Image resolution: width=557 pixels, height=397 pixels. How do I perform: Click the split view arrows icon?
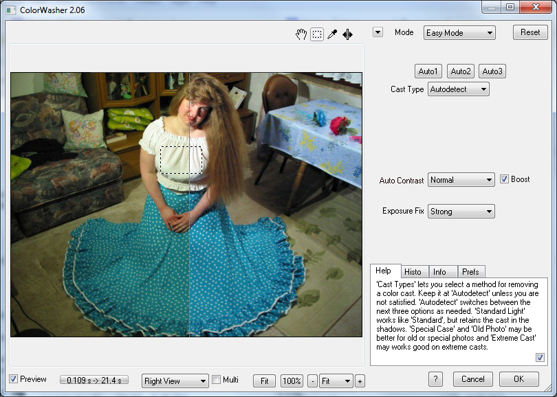click(347, 34)
